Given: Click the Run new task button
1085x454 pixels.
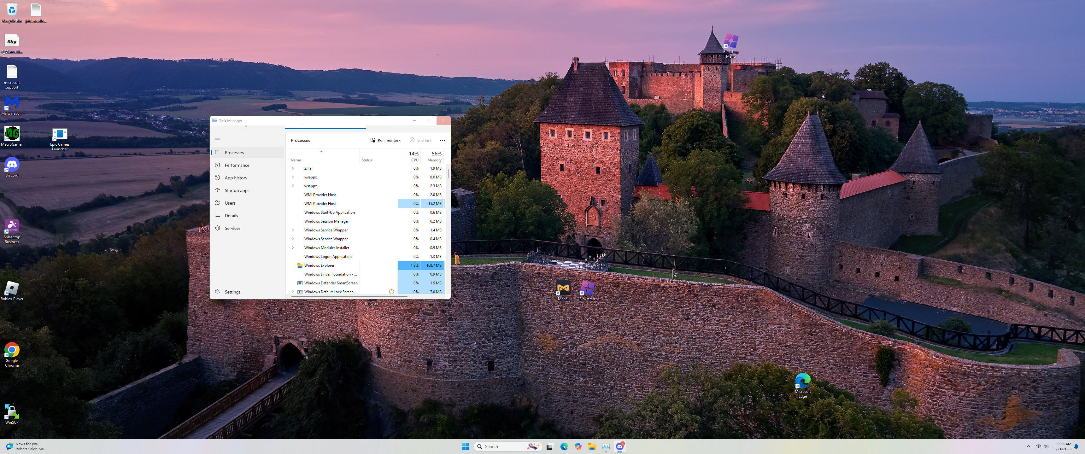Looking at the screenshot, I should pos(385,140).
